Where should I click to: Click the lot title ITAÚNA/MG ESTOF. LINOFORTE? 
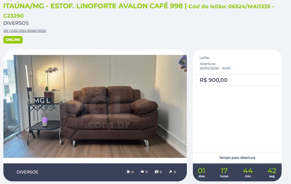coord(93,6)
